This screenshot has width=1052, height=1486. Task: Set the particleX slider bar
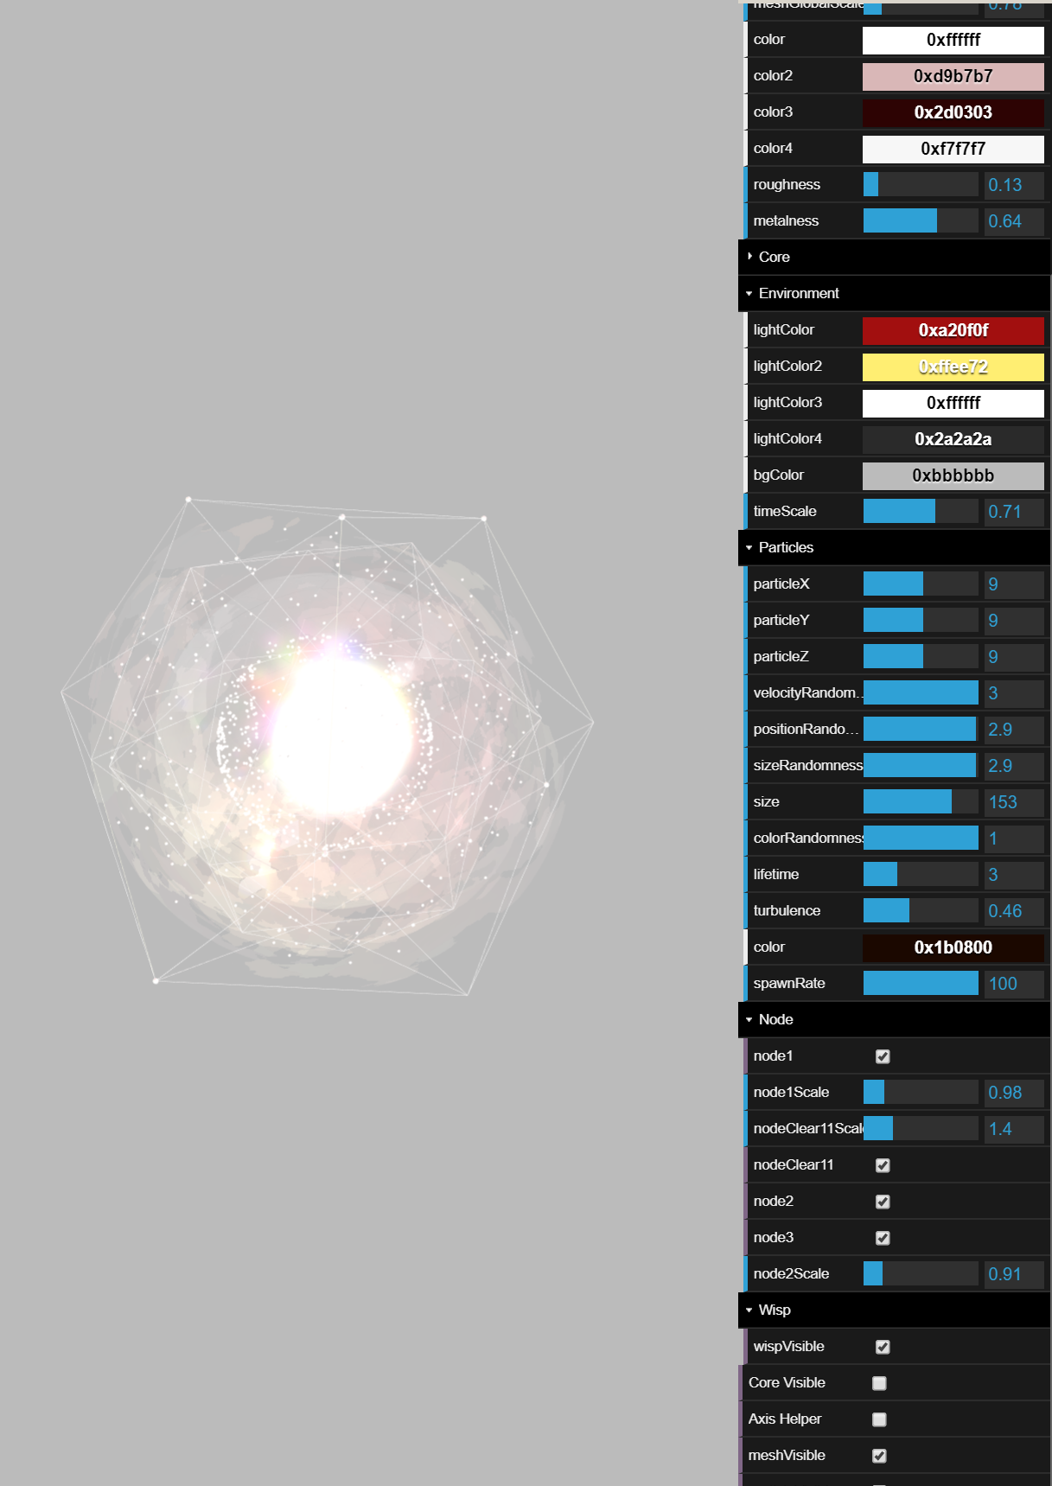coord(921,584)
